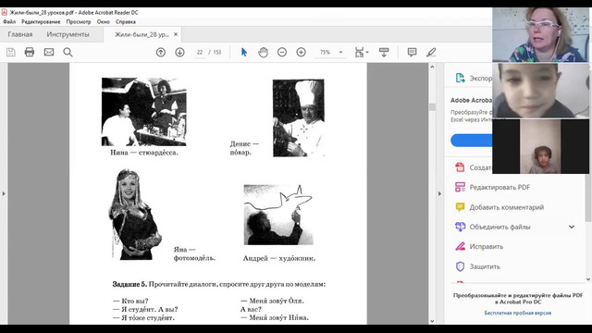This screenshot has height=333, width=592.
Task: Click the text 'Задание 5.'
Action: (x=129, y=284)
